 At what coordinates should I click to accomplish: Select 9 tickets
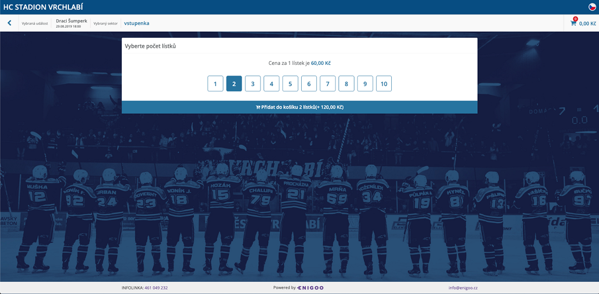pyautogui.click(x=365, y=84)
